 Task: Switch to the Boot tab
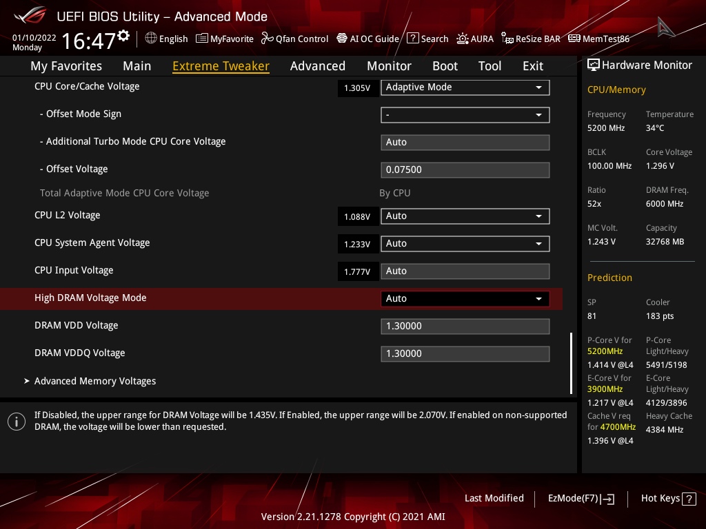click(x=445, y=66)
